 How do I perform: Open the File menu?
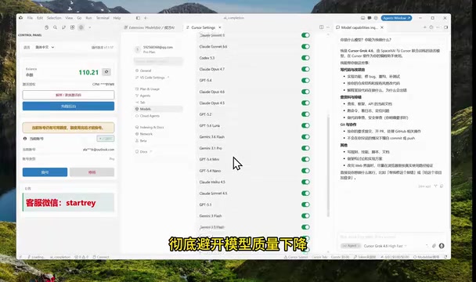click(30, 18)
